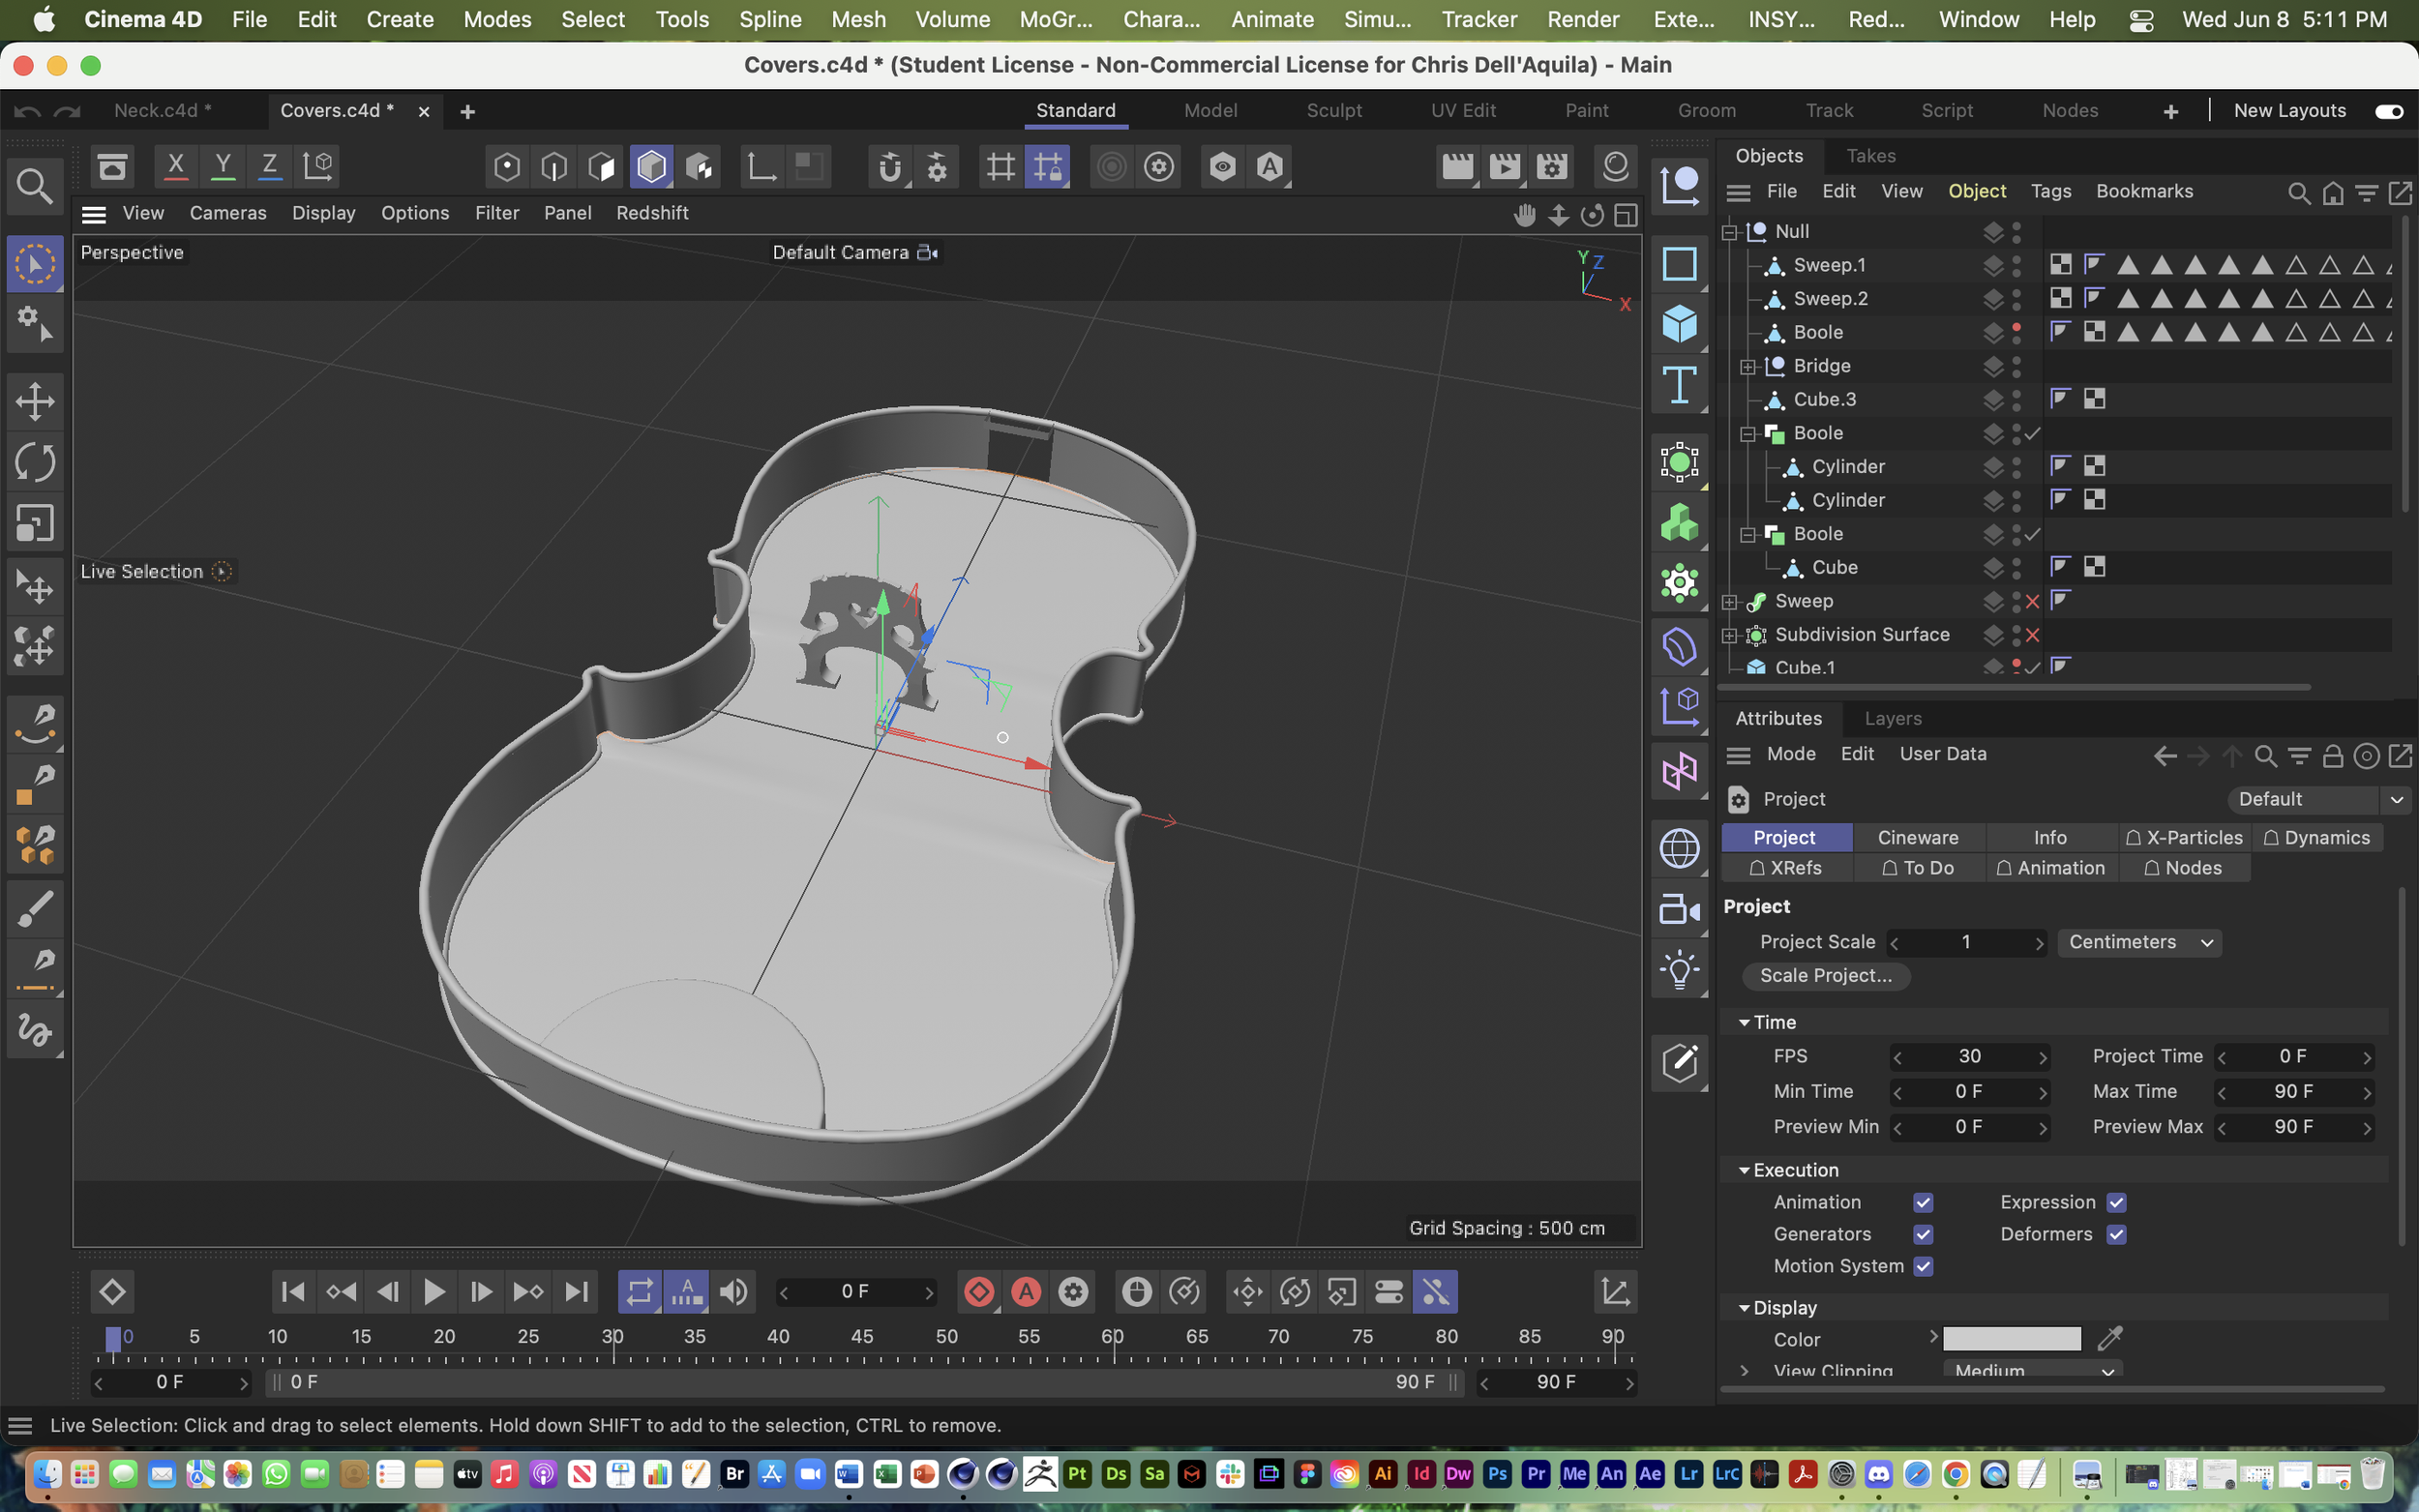Collapse the Time section in Attributes
The image size is (2419, 1512).
click(1744, 1022)
